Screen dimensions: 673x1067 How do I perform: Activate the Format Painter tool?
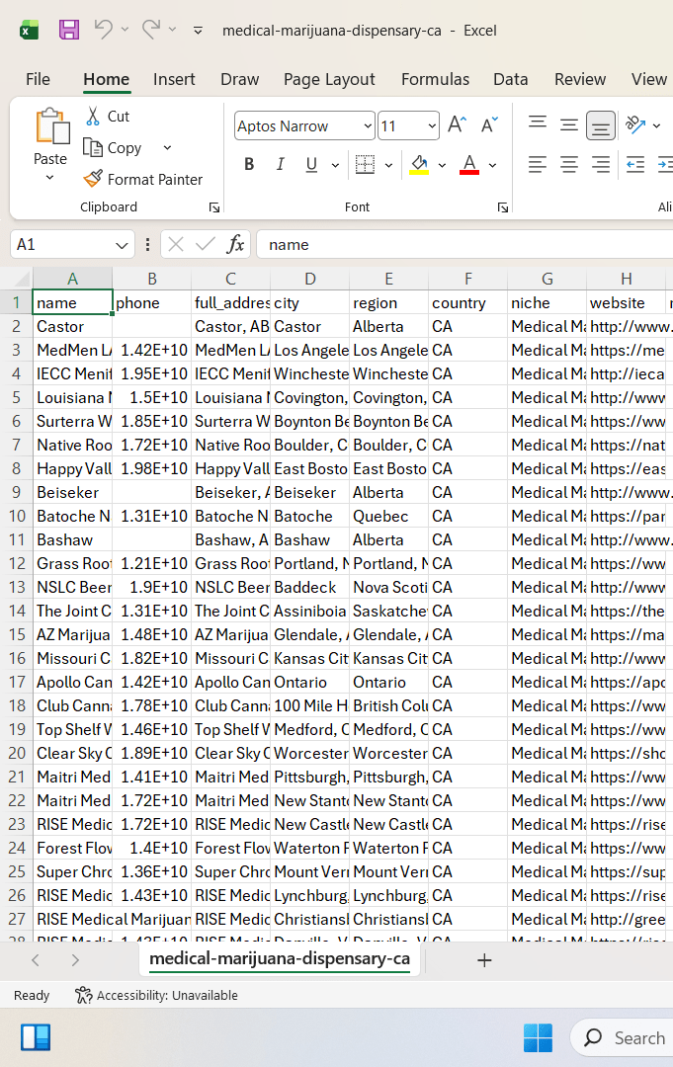pos(143,179)
